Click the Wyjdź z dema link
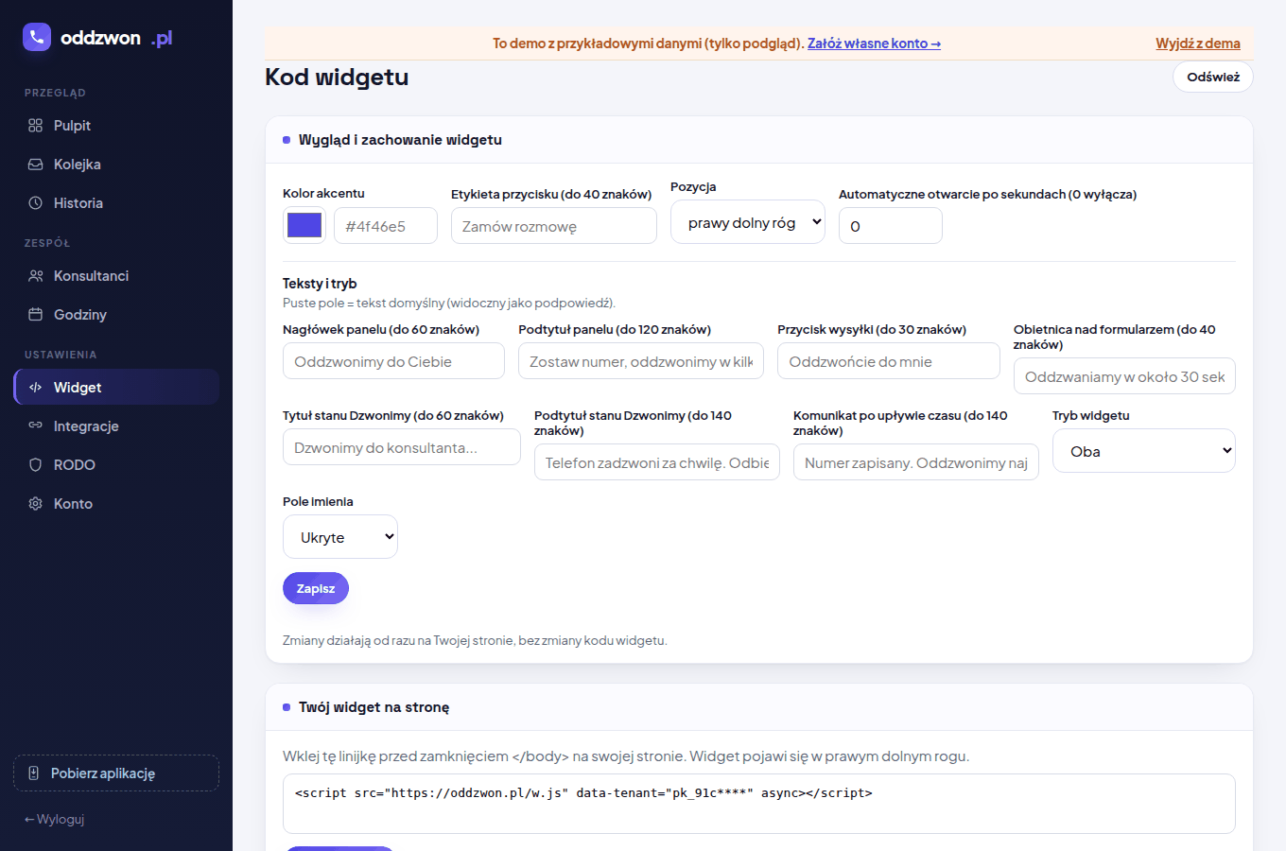Viewport: 1286px width, 851px height. click(x=1198, y=43)
